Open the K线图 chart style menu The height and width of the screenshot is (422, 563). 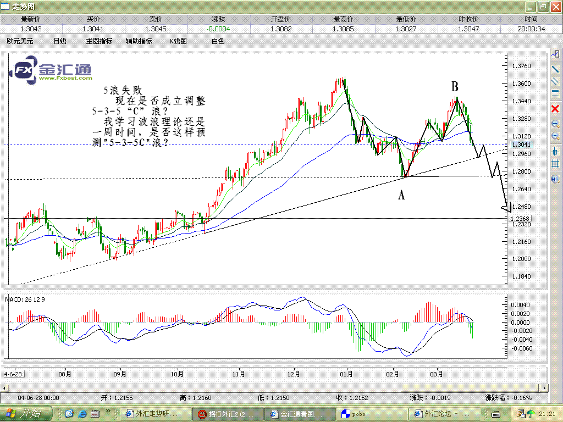pyautogui.click(x=178, y=41)
